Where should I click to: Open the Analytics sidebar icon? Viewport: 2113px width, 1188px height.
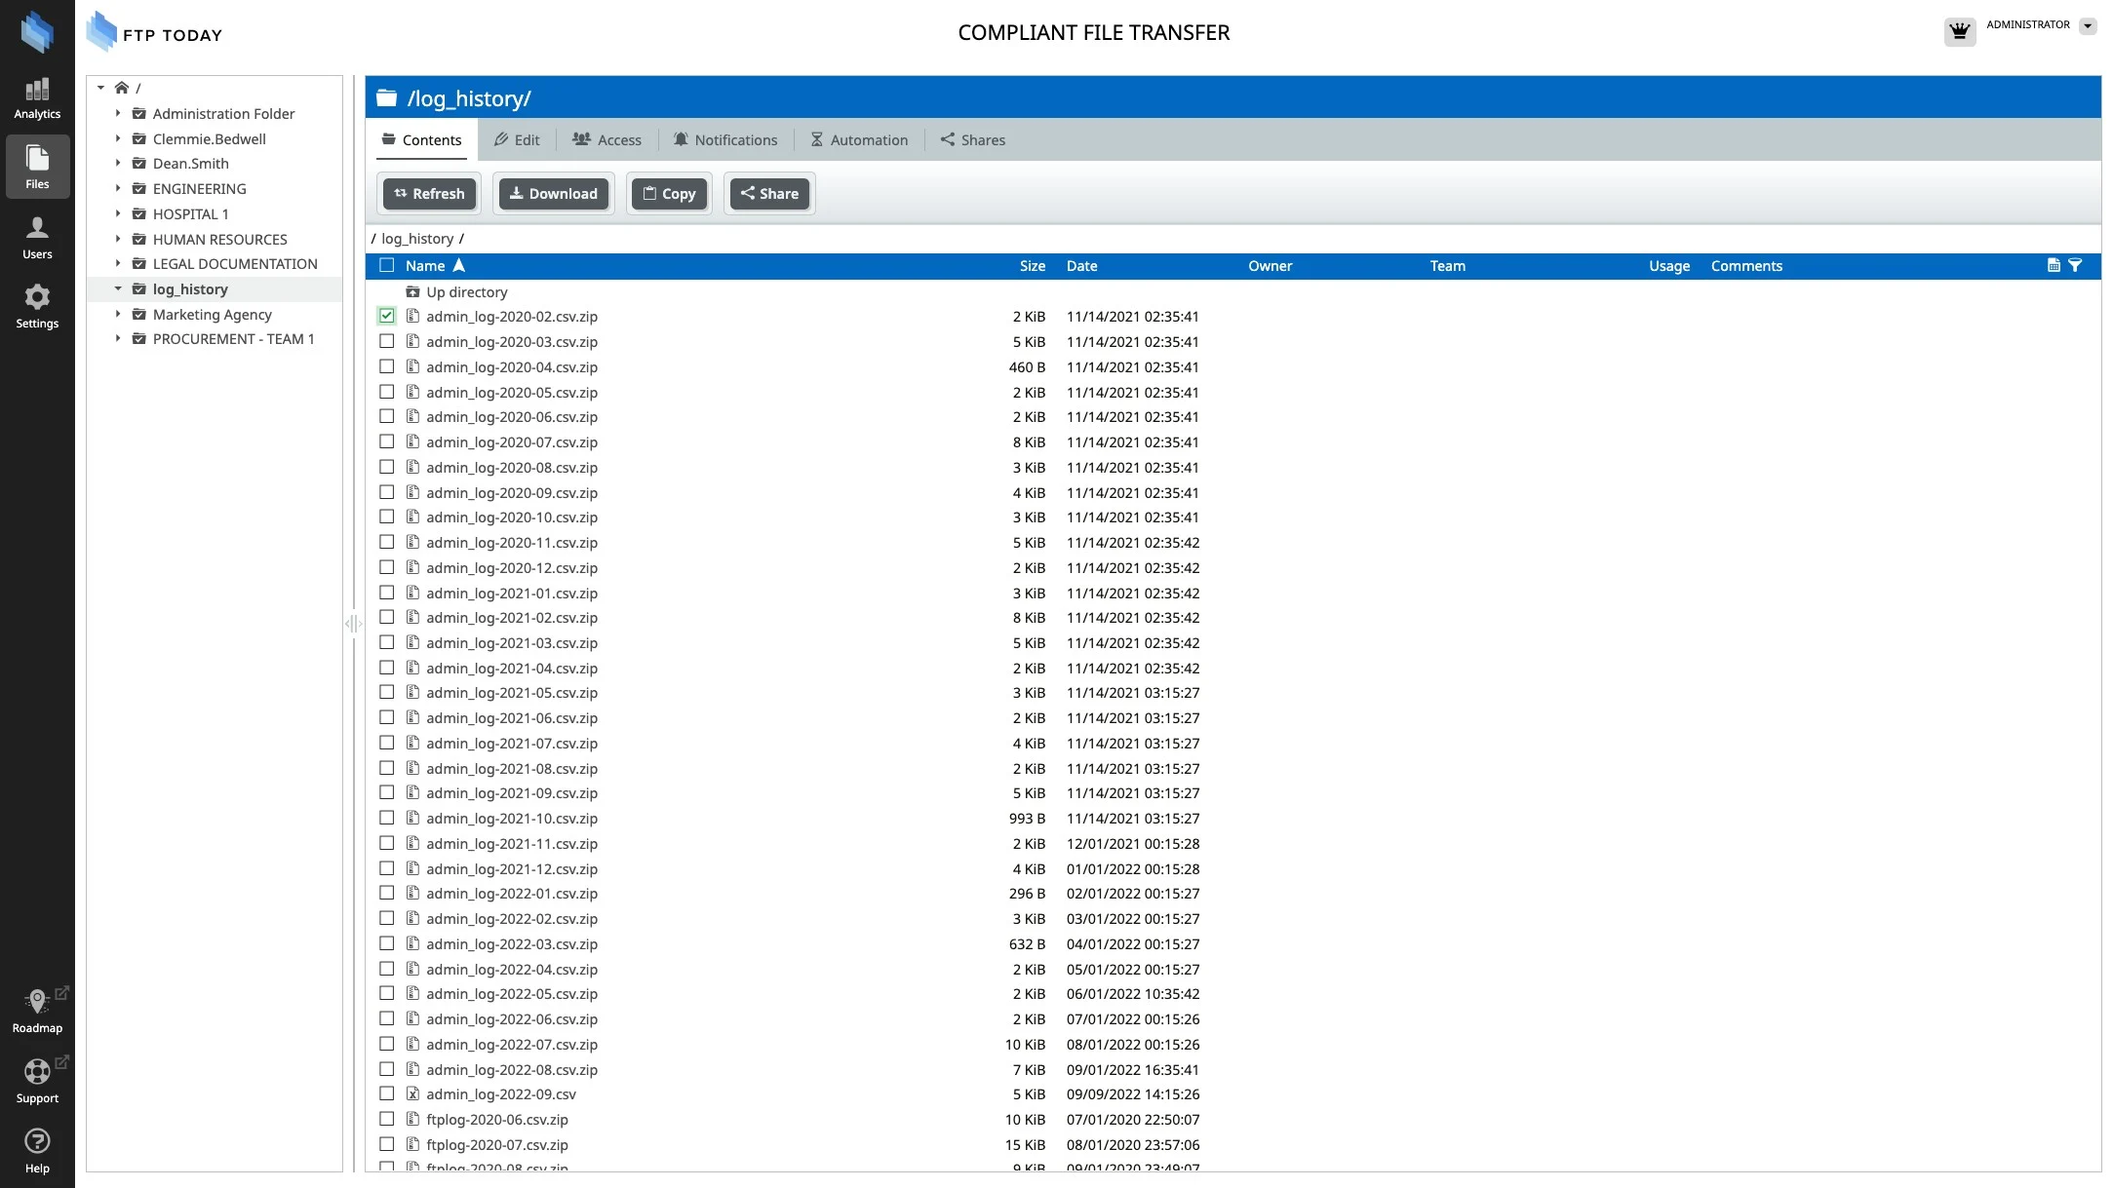click(x=37, y=98)
